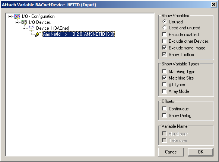Enable Exclude disabled checkbox
The image size is (219, 162).
coord(164,34)
